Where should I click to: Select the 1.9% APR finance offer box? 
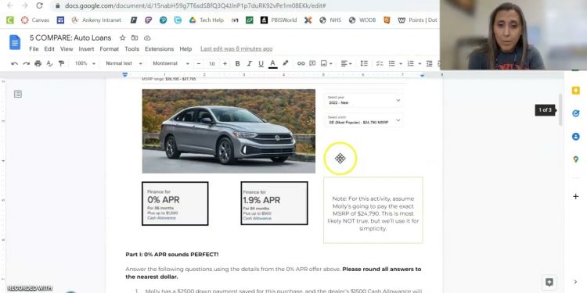pyautogui.click(x=274, y=203)
